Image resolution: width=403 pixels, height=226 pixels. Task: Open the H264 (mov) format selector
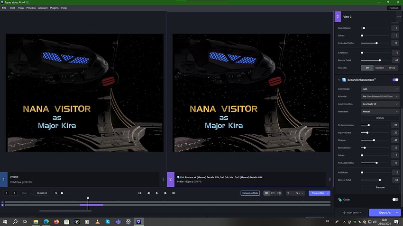pos(352,212)
